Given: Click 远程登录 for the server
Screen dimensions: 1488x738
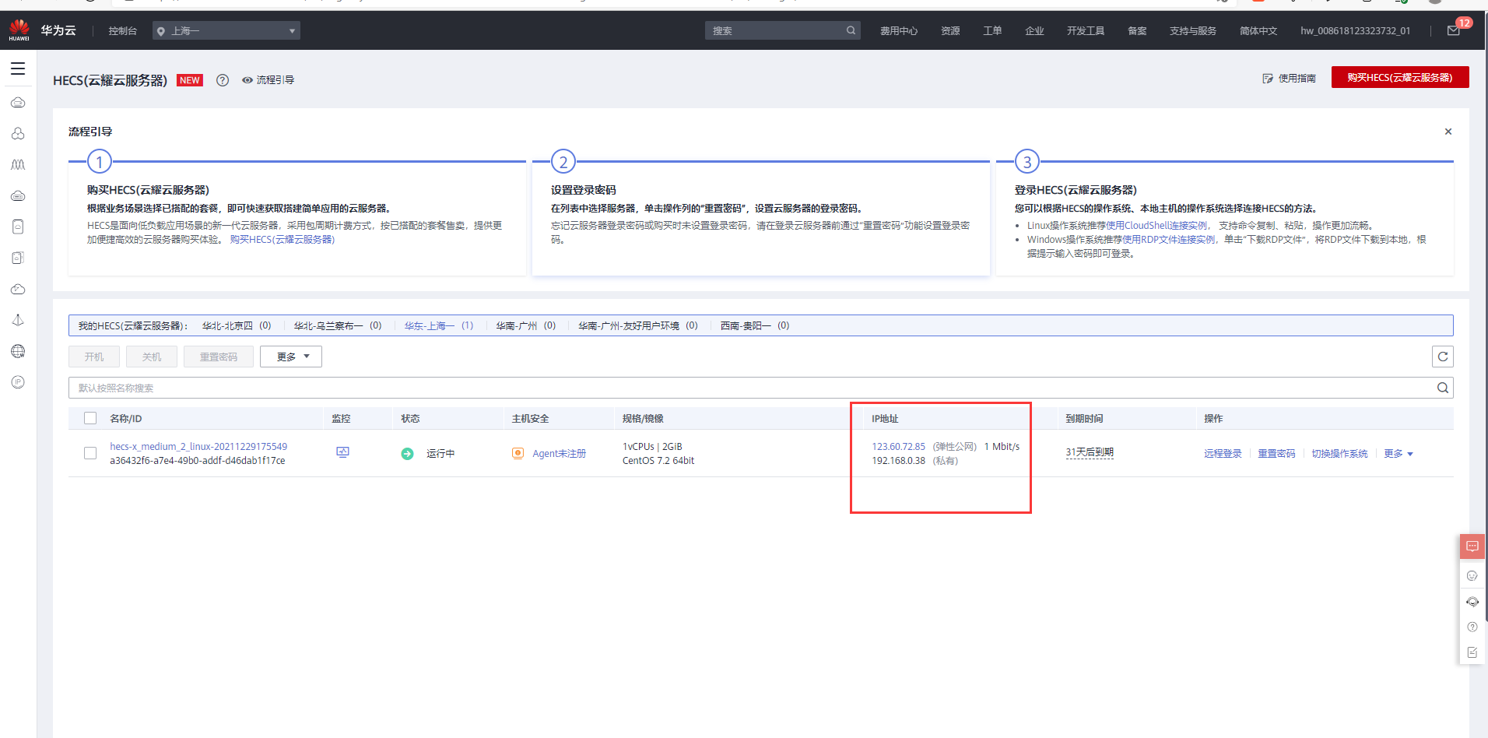Looking at the screenshot, I should pos(1223,454).
